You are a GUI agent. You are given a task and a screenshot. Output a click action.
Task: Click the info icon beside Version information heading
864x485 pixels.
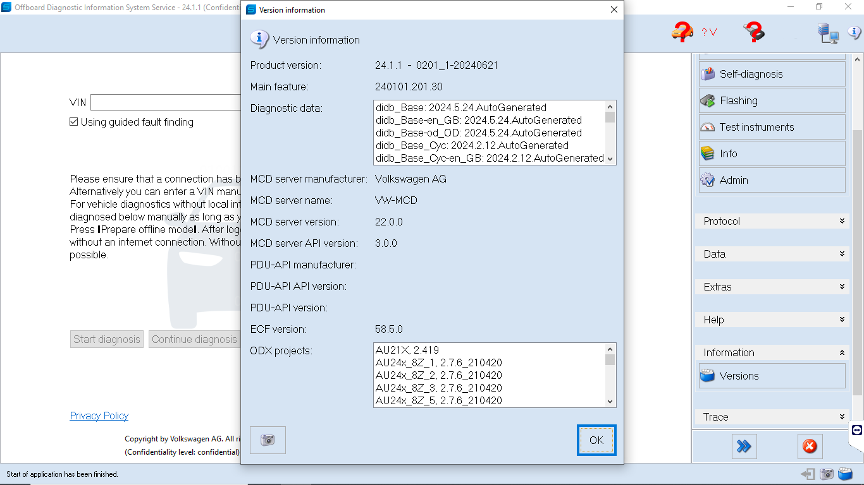[259, 39]
